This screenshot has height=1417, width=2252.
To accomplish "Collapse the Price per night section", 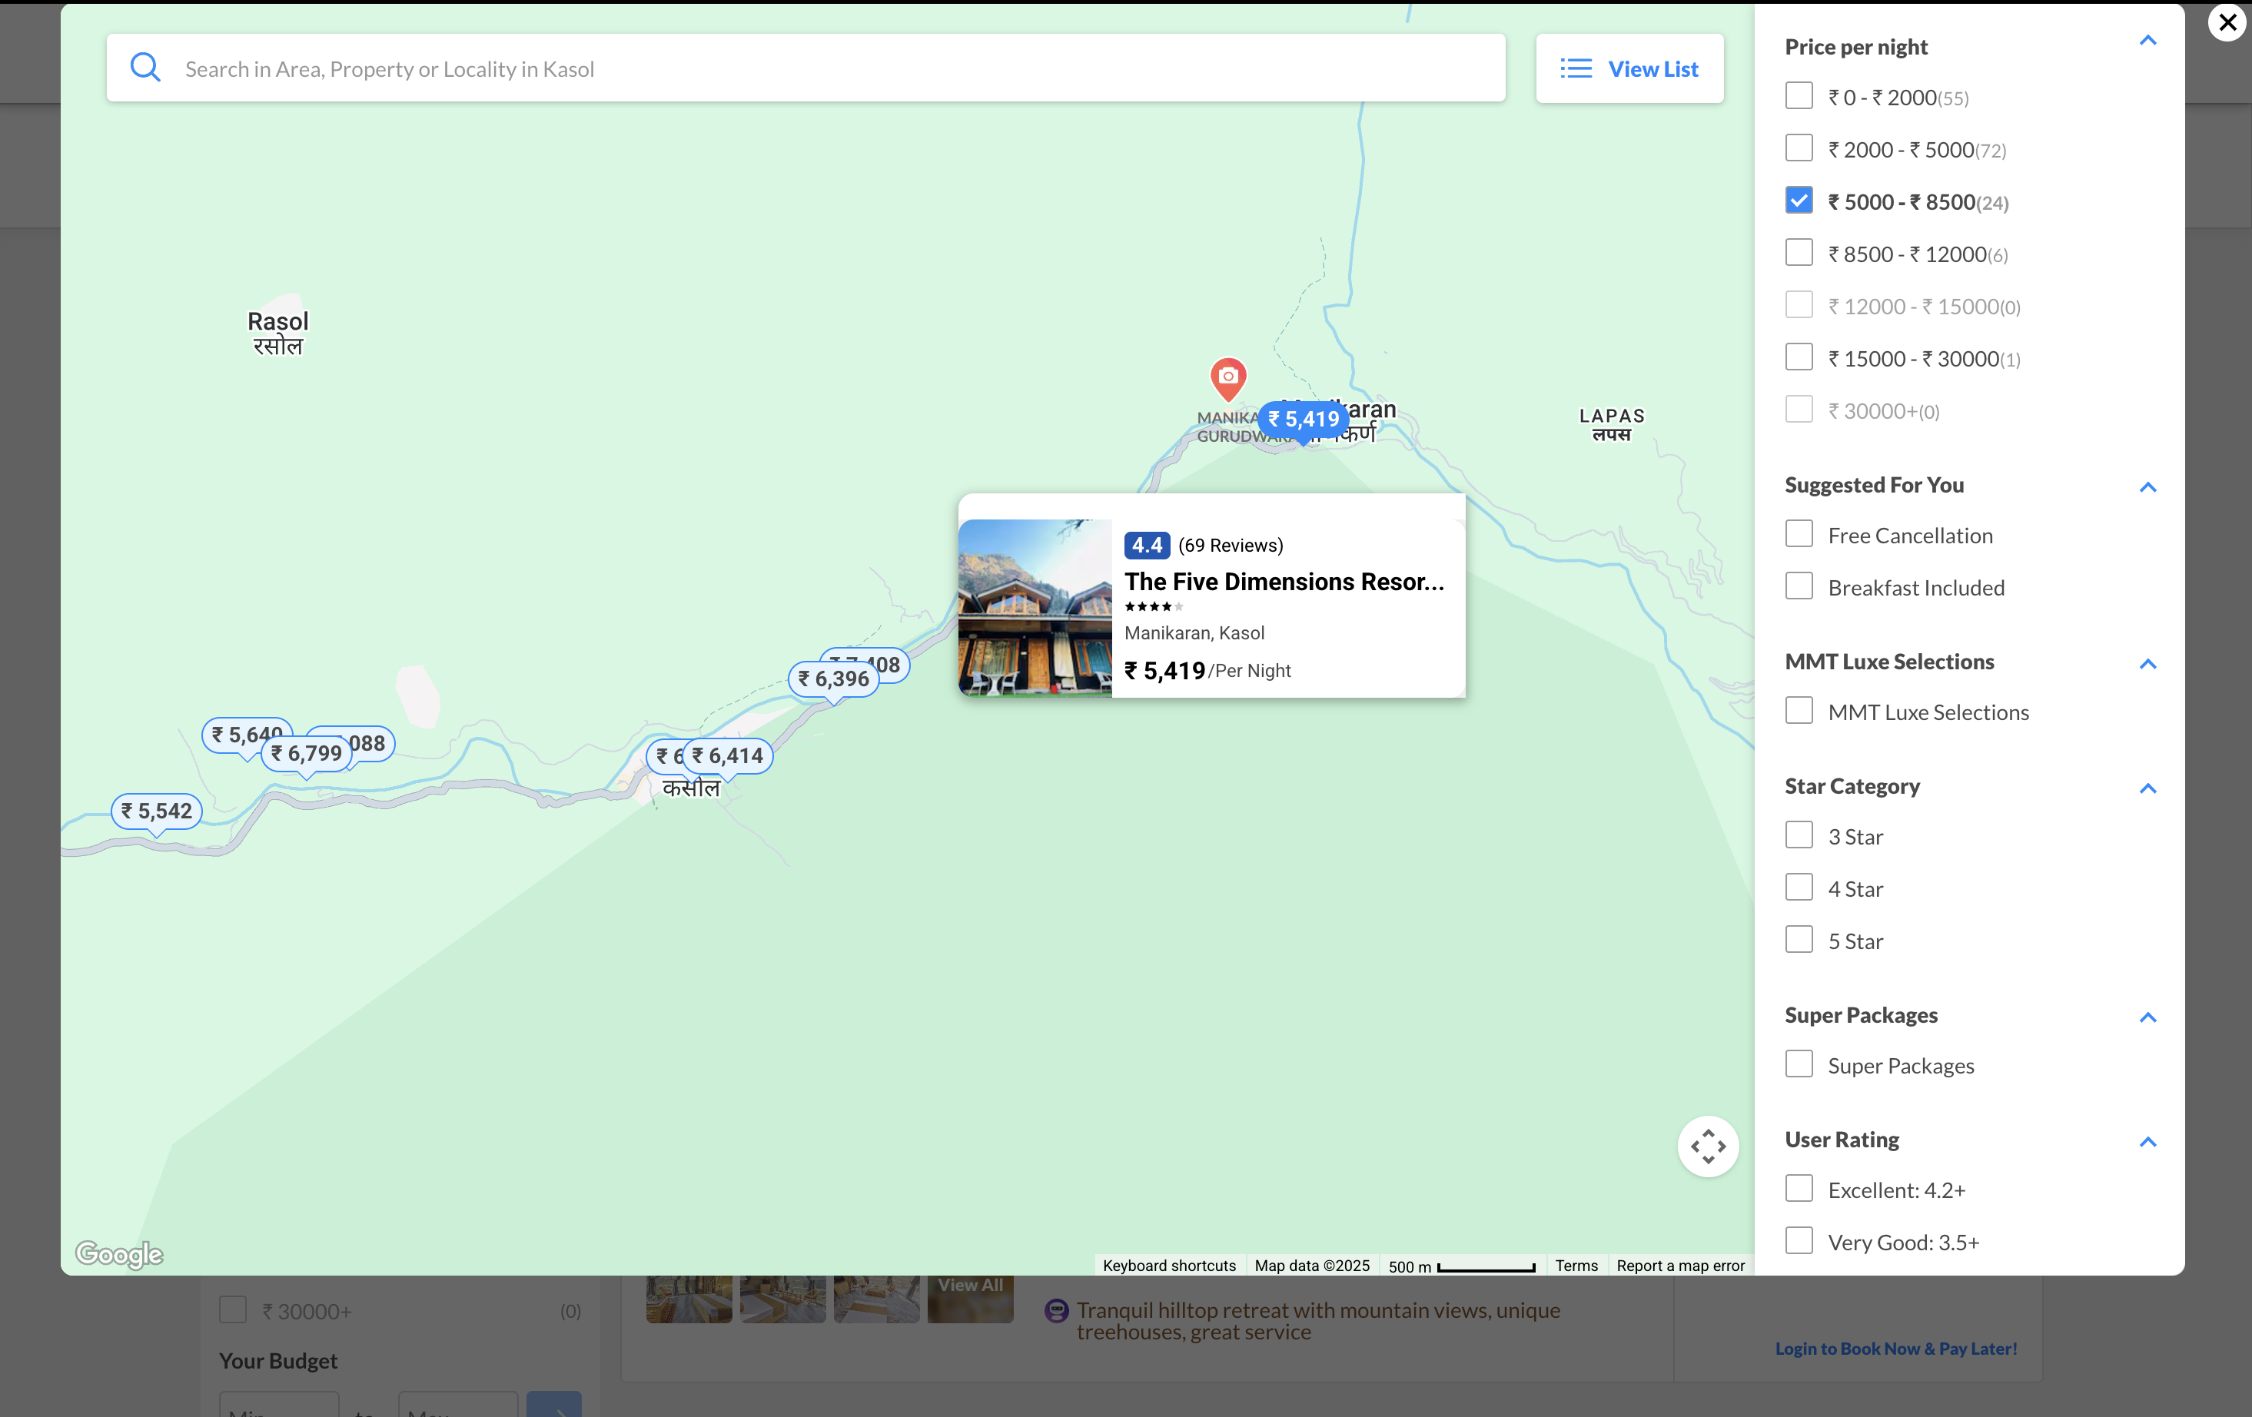I will 2147,40.
